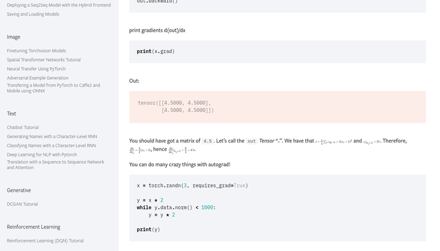
Task: Open Classifying Names with a Character-Level RNN
Action: click(51, 146)
